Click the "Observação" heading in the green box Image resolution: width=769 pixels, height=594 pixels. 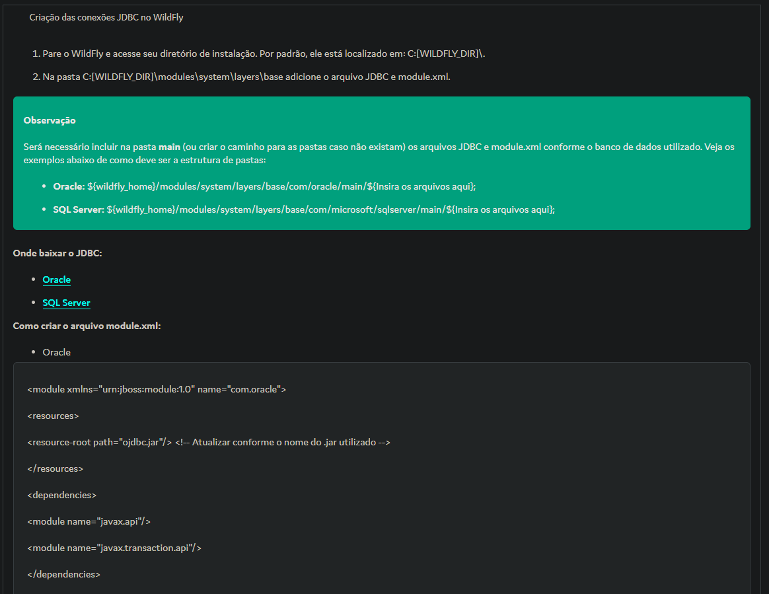(50, 120)
